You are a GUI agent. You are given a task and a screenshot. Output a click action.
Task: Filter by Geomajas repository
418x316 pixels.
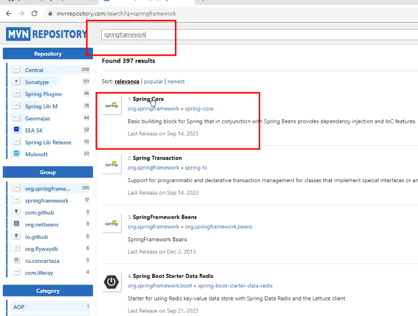click(x=37, y=118)
